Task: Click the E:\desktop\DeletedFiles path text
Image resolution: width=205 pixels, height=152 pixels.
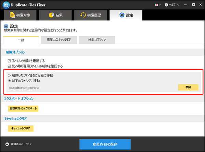Action: 24,88
